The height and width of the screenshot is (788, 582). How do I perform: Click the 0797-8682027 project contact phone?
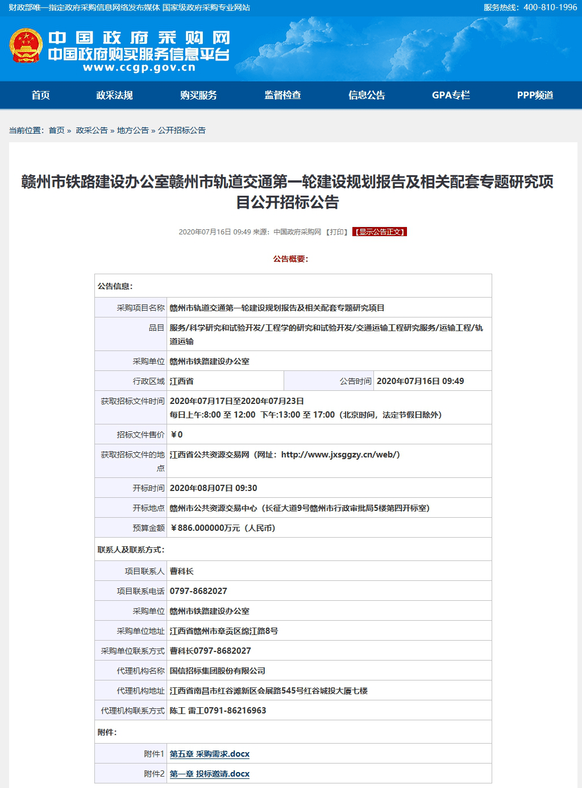(x=198, y=591)
